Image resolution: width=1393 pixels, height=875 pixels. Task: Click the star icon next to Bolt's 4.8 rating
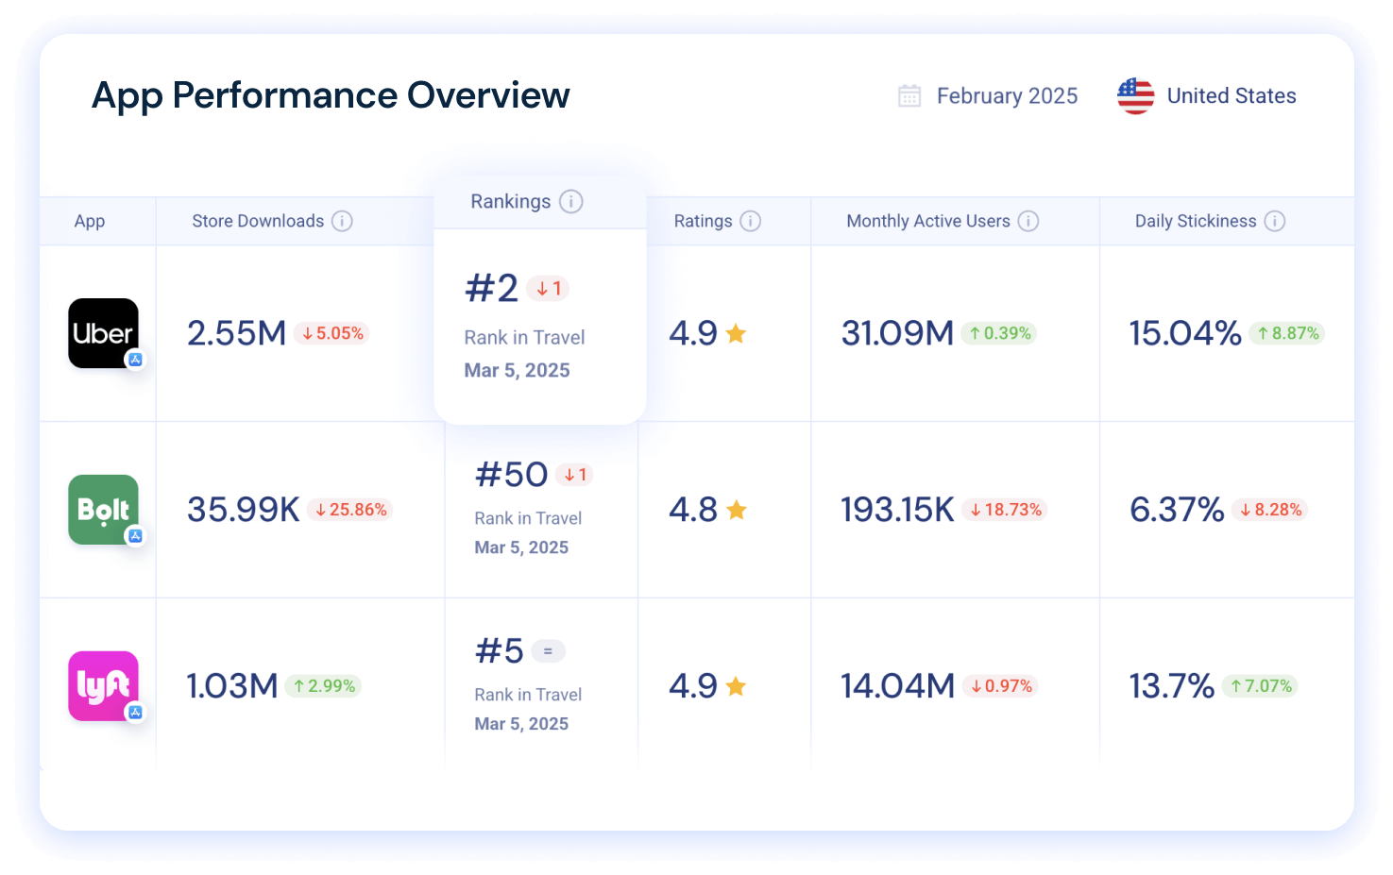point(737,509)
